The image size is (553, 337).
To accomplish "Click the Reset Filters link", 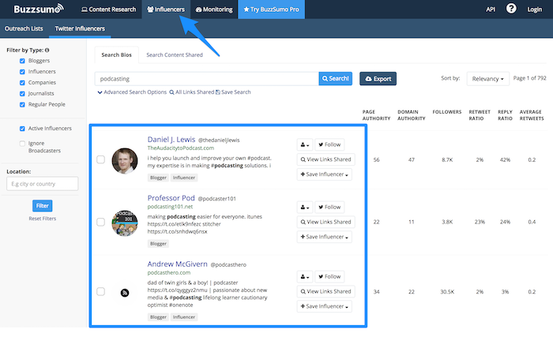I will tap(42, 218).
